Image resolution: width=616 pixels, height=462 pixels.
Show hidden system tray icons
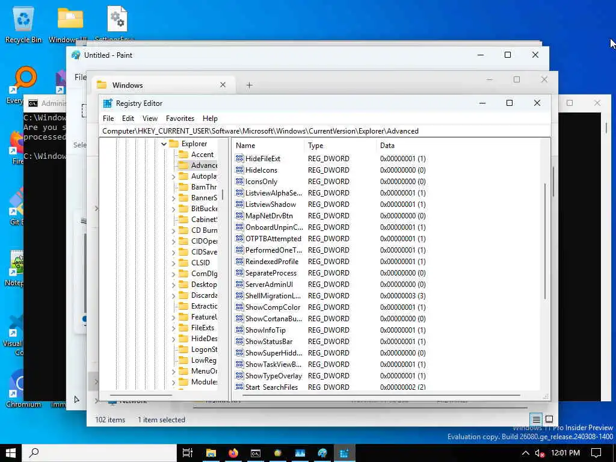coord(525,453)
